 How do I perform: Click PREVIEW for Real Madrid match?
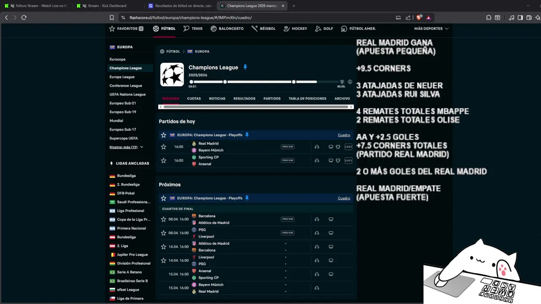pos(287,147)
